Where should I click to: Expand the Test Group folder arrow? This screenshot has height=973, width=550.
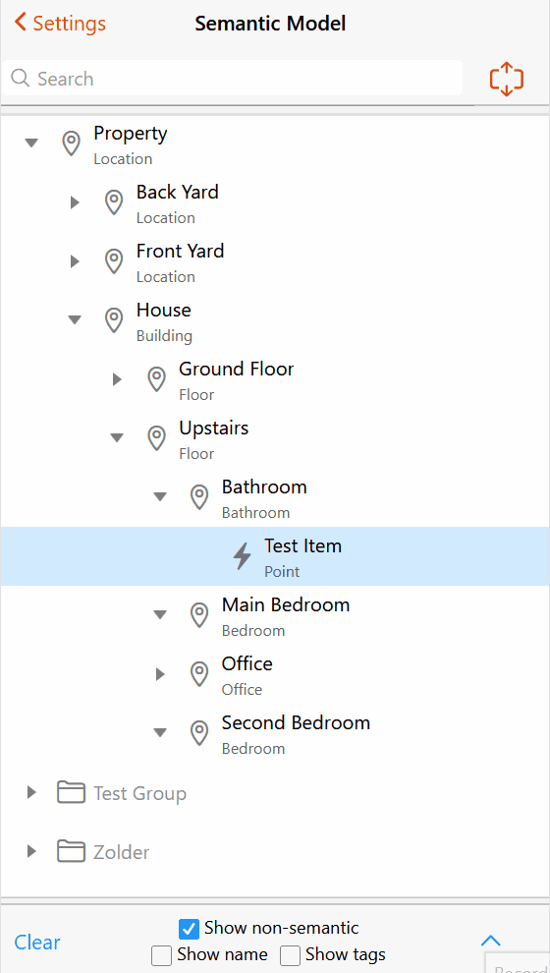coord(31,792)
